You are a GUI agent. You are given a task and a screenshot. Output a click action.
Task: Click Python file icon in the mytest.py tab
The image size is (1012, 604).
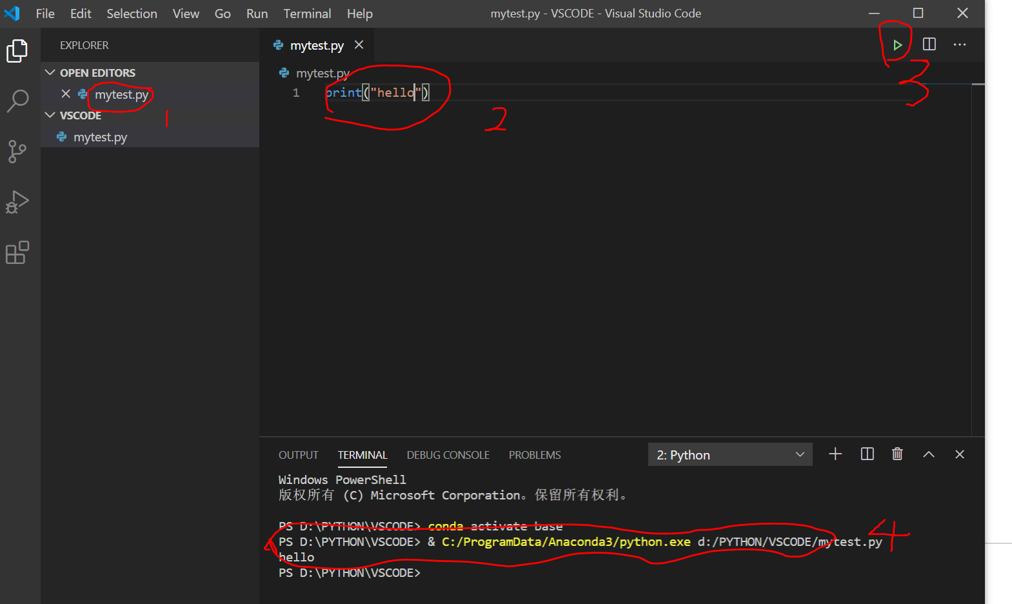(279, 45)
